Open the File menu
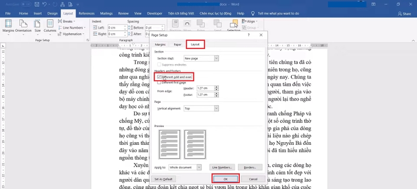Image resolution: width=417 pixels, height=189 pixels. coord(8,14)
